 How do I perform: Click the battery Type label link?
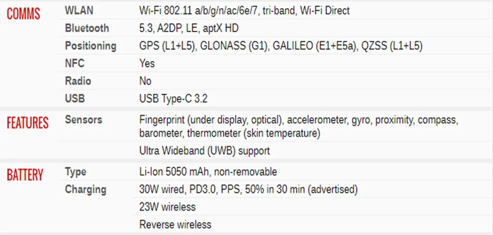tap(76, 172)
